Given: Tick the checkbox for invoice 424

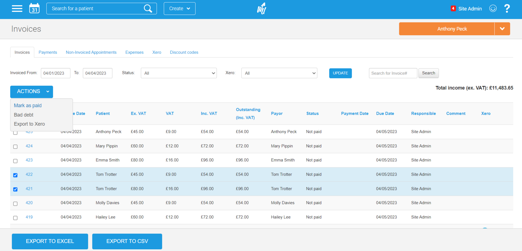Looking at the screenshot, I should [x=15, y=146].
